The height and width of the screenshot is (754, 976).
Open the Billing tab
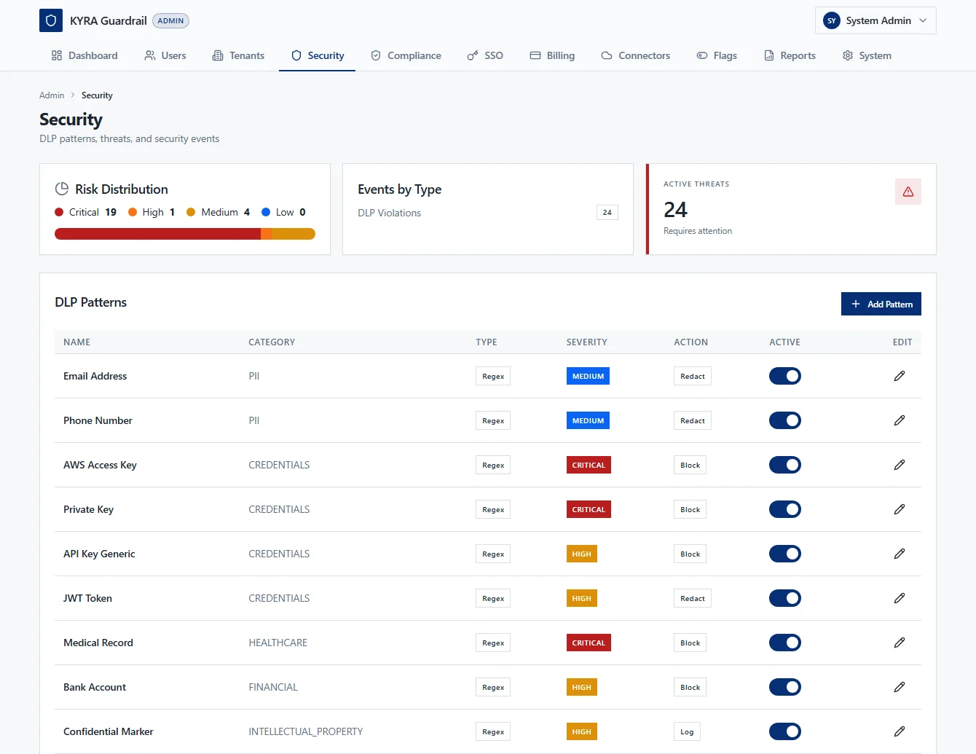(x=552, y=55)
